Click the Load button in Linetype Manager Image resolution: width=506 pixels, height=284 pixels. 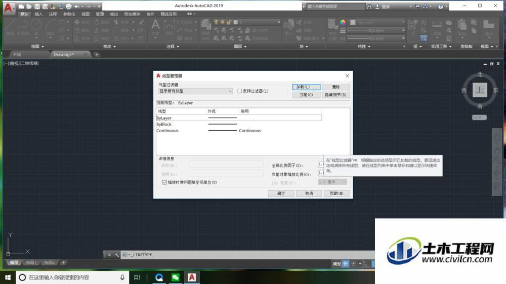click(x=306, y=87)
